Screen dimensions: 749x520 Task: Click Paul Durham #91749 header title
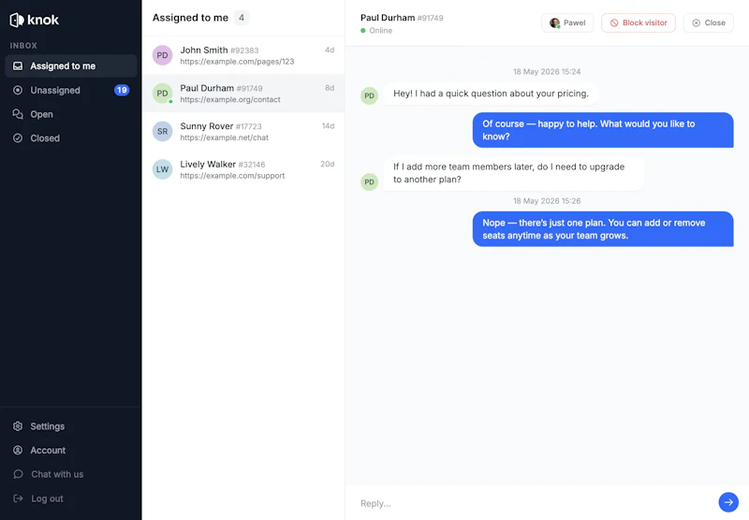pos(402,18)
